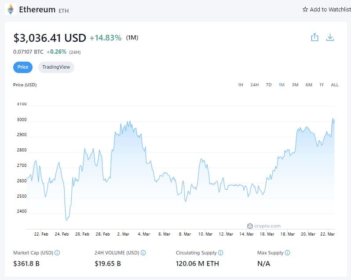Select the 1Y time range
Screen dimensions: 351x280
click(x=322, y=85)
